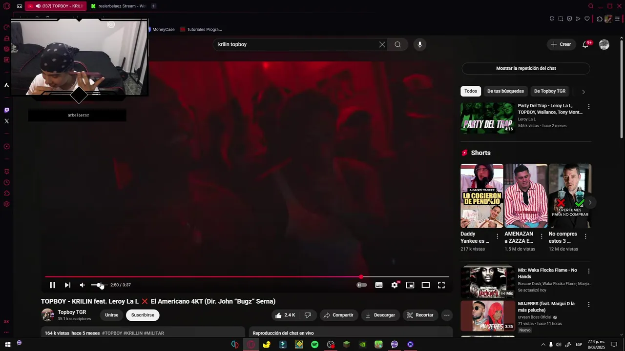Click the Suscribirse button
Image resolution: width=625 pixels, height=351 pixels.
point(143,315)
